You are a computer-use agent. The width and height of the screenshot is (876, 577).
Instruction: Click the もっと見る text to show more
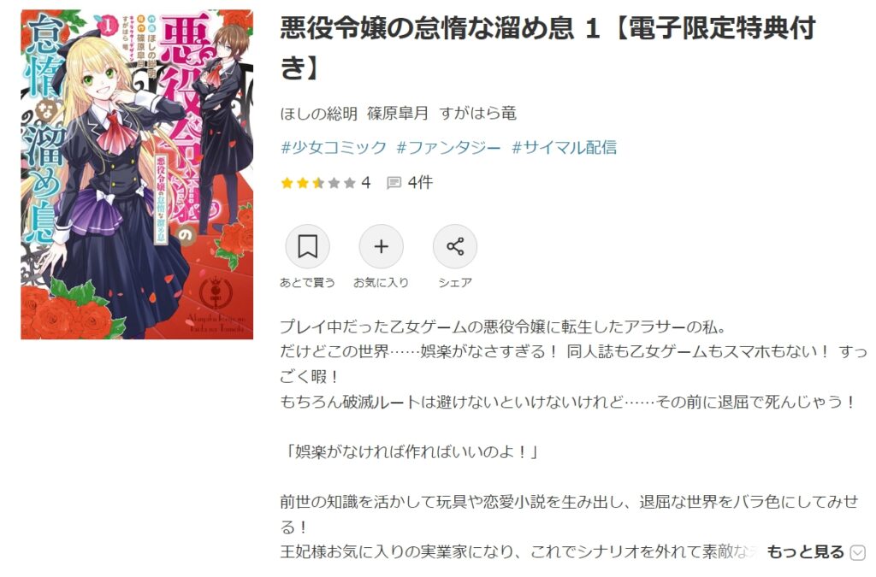point(805,552)
